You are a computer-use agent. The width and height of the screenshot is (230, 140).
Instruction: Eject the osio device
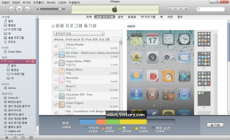tap(33, 61)
